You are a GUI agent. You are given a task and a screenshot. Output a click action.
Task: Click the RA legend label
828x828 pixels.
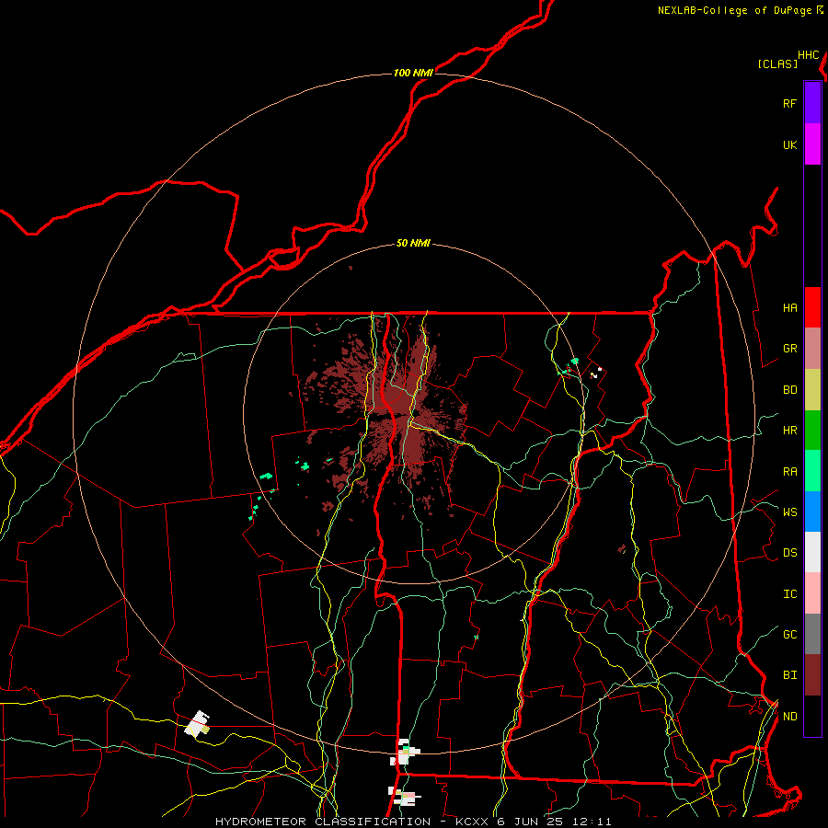click(x=789, y=472)
